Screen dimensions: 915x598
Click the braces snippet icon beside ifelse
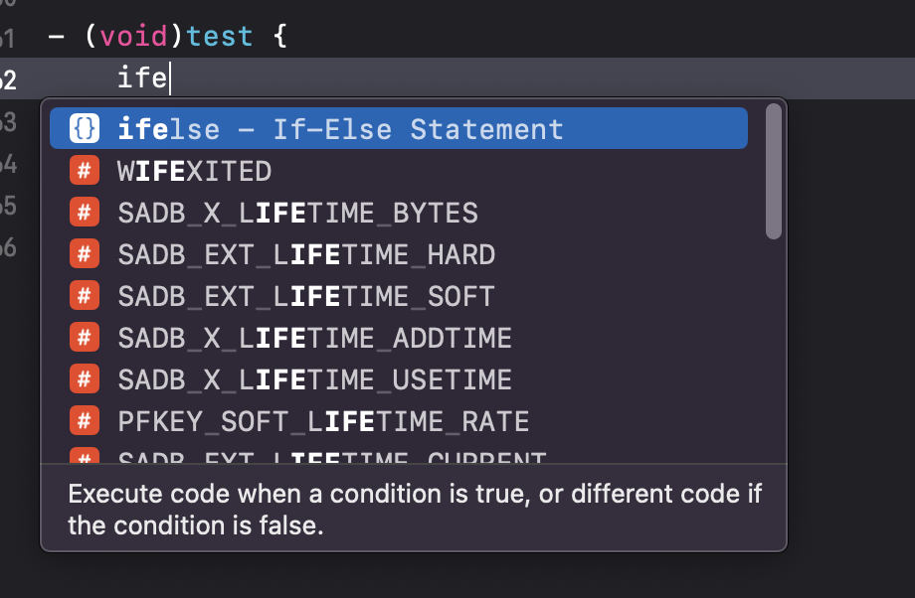click(x=85, y=129)
